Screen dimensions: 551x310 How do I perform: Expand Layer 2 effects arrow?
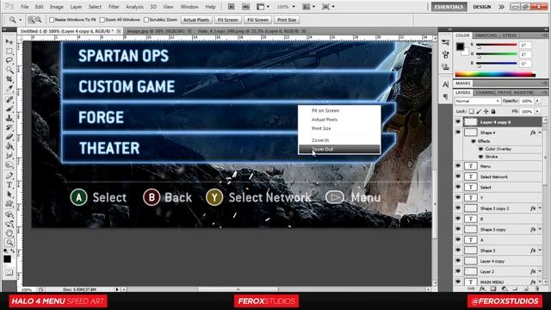pyautogui.click(x=540, y=271)
